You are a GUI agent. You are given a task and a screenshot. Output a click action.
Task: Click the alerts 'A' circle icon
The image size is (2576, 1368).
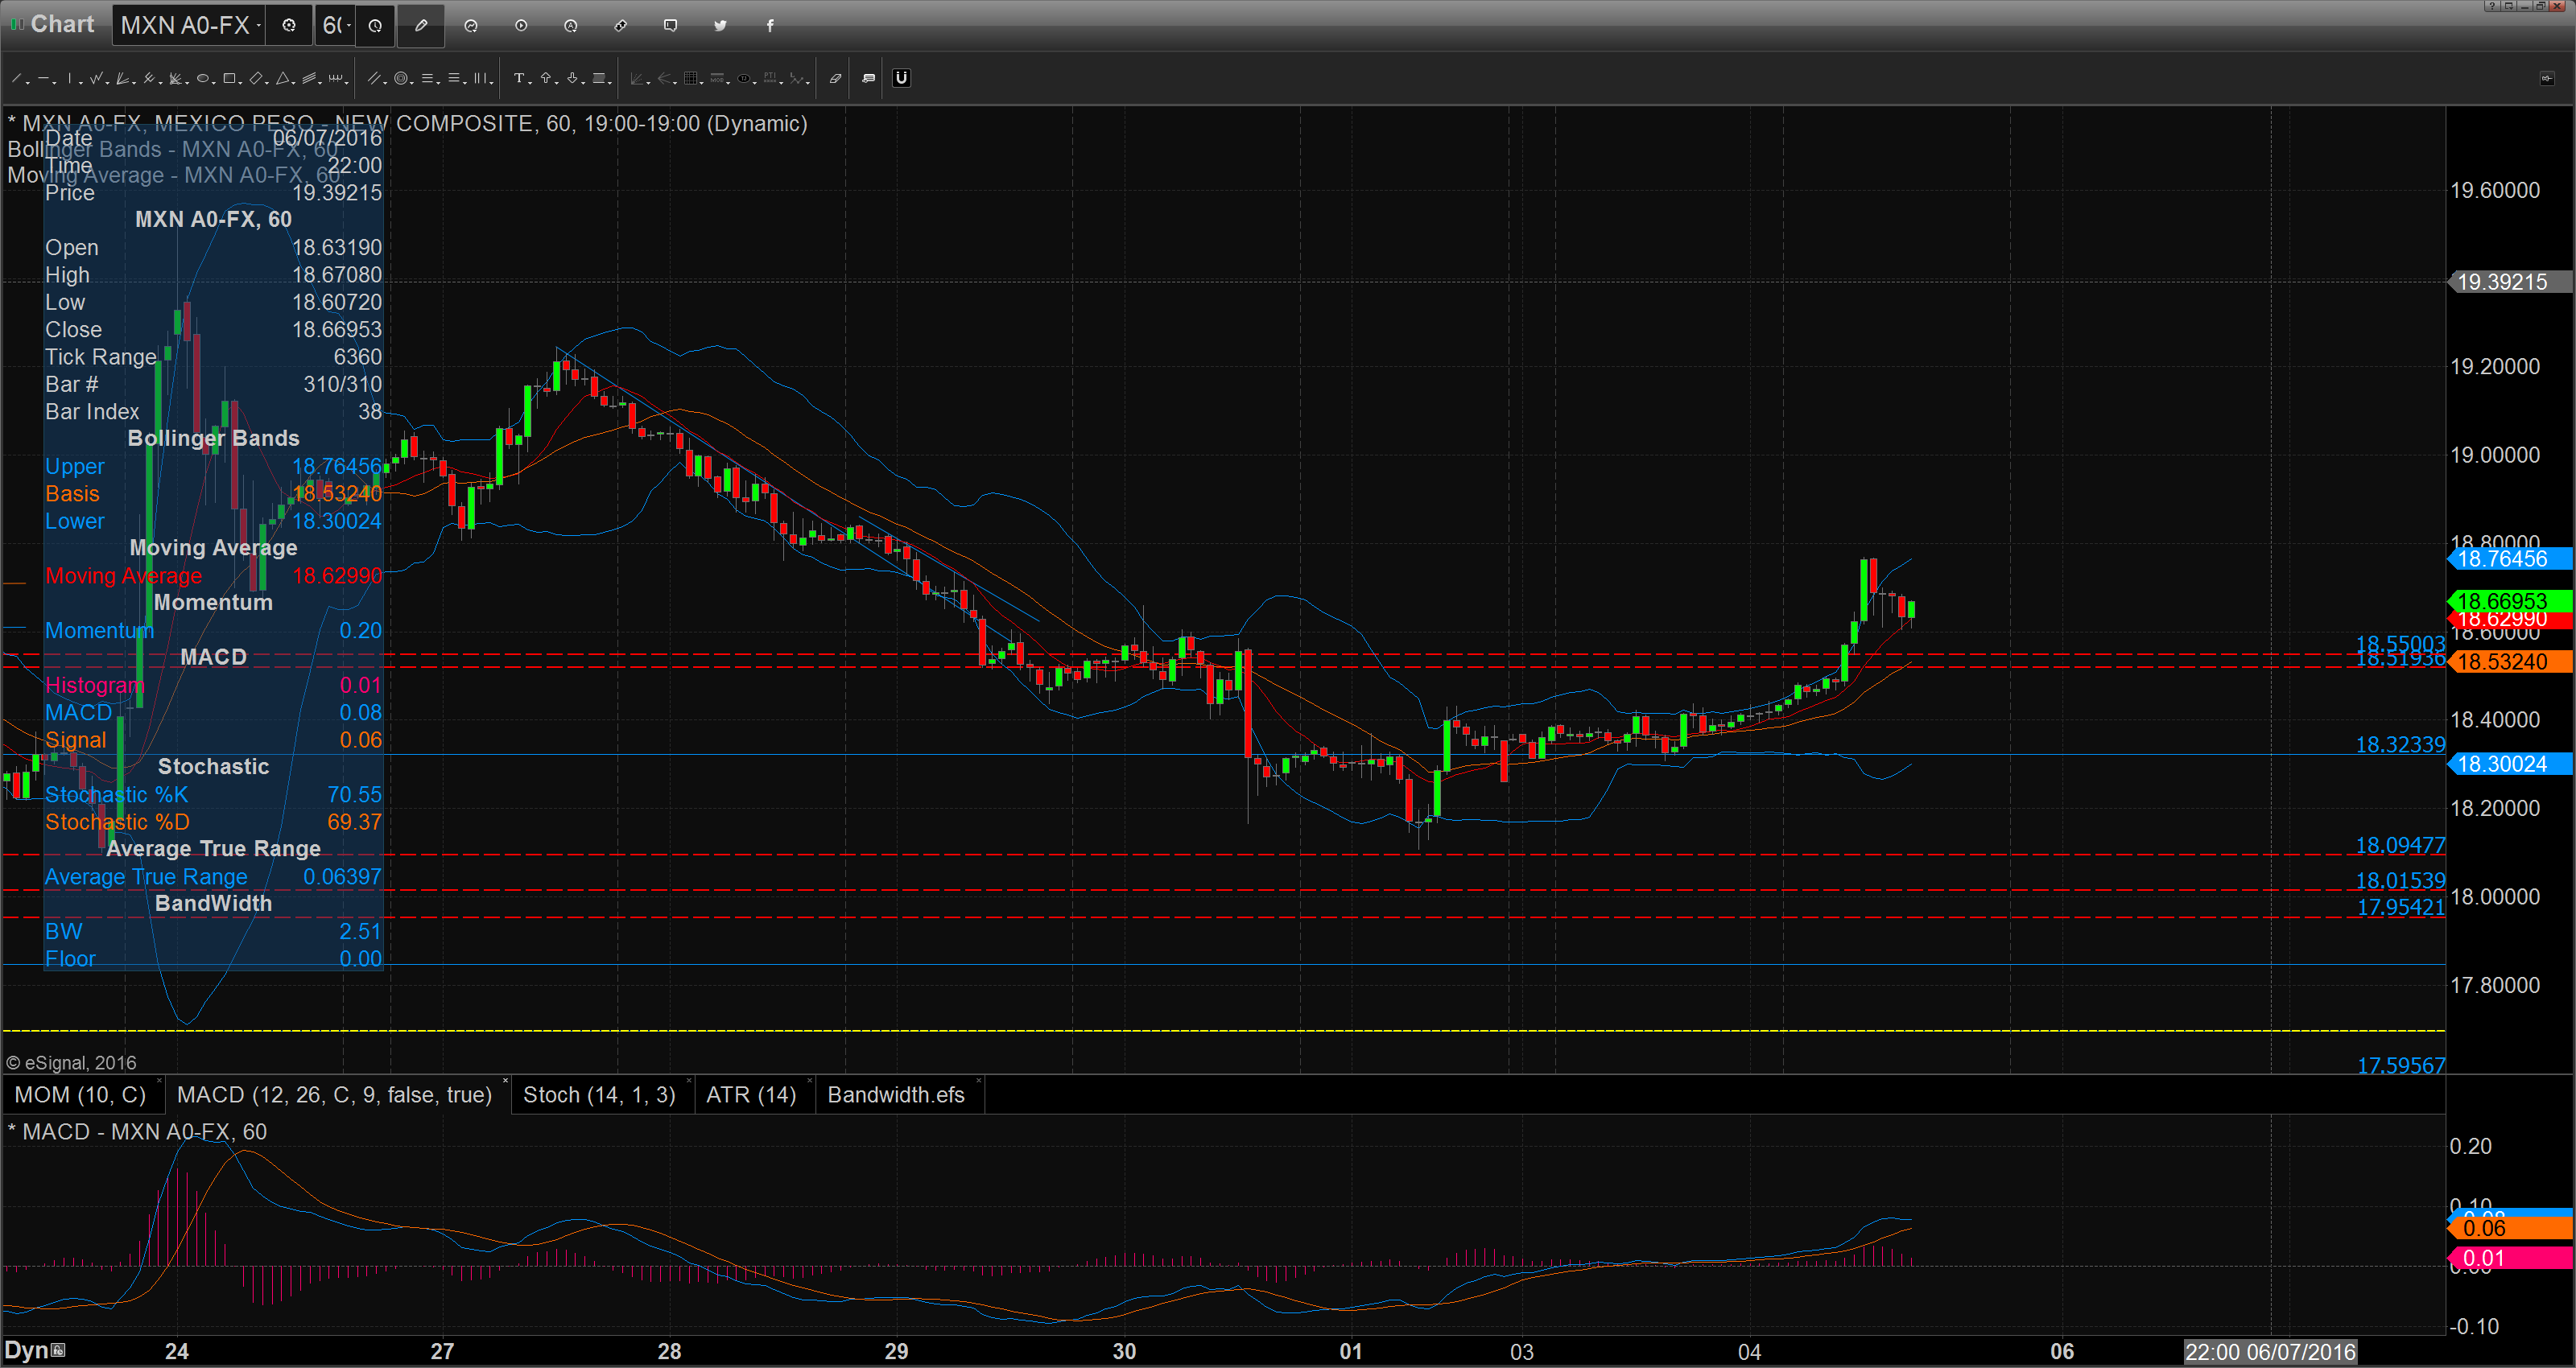click(571, 25)
